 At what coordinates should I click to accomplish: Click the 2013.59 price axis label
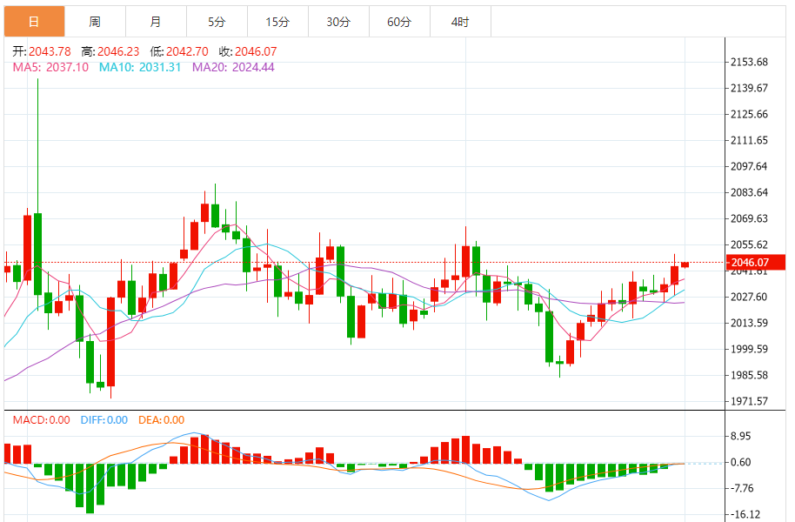pyautogui.click(x=749, y=323)
